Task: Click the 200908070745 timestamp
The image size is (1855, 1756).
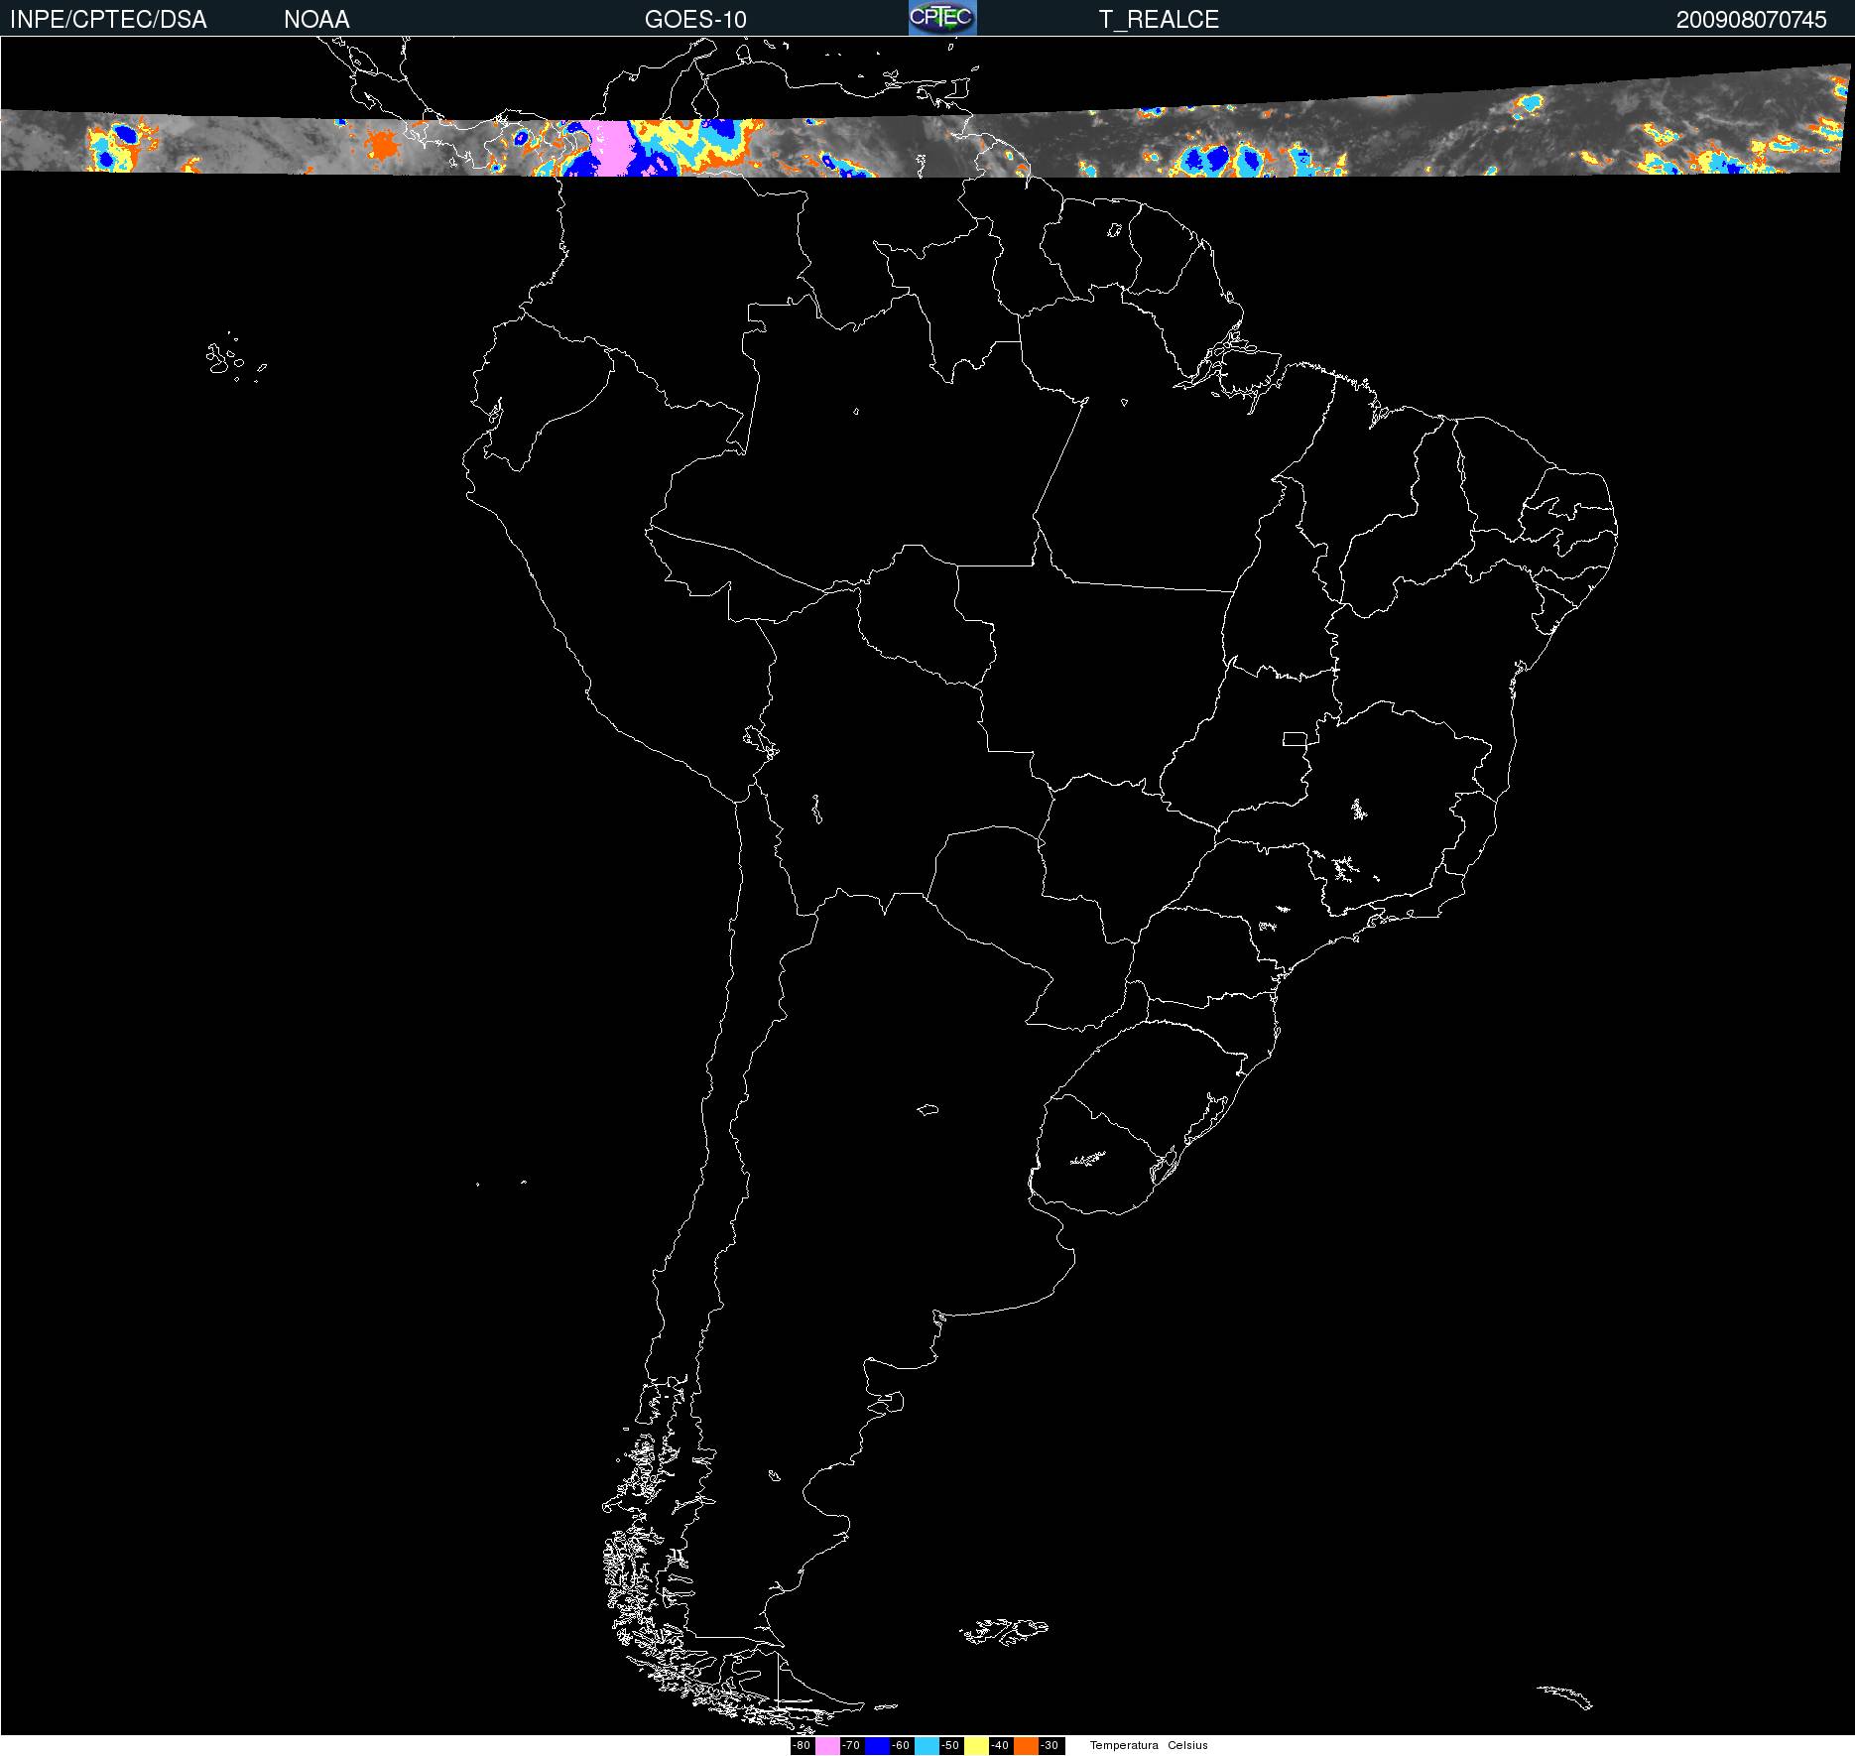Action: [1751, 20]
